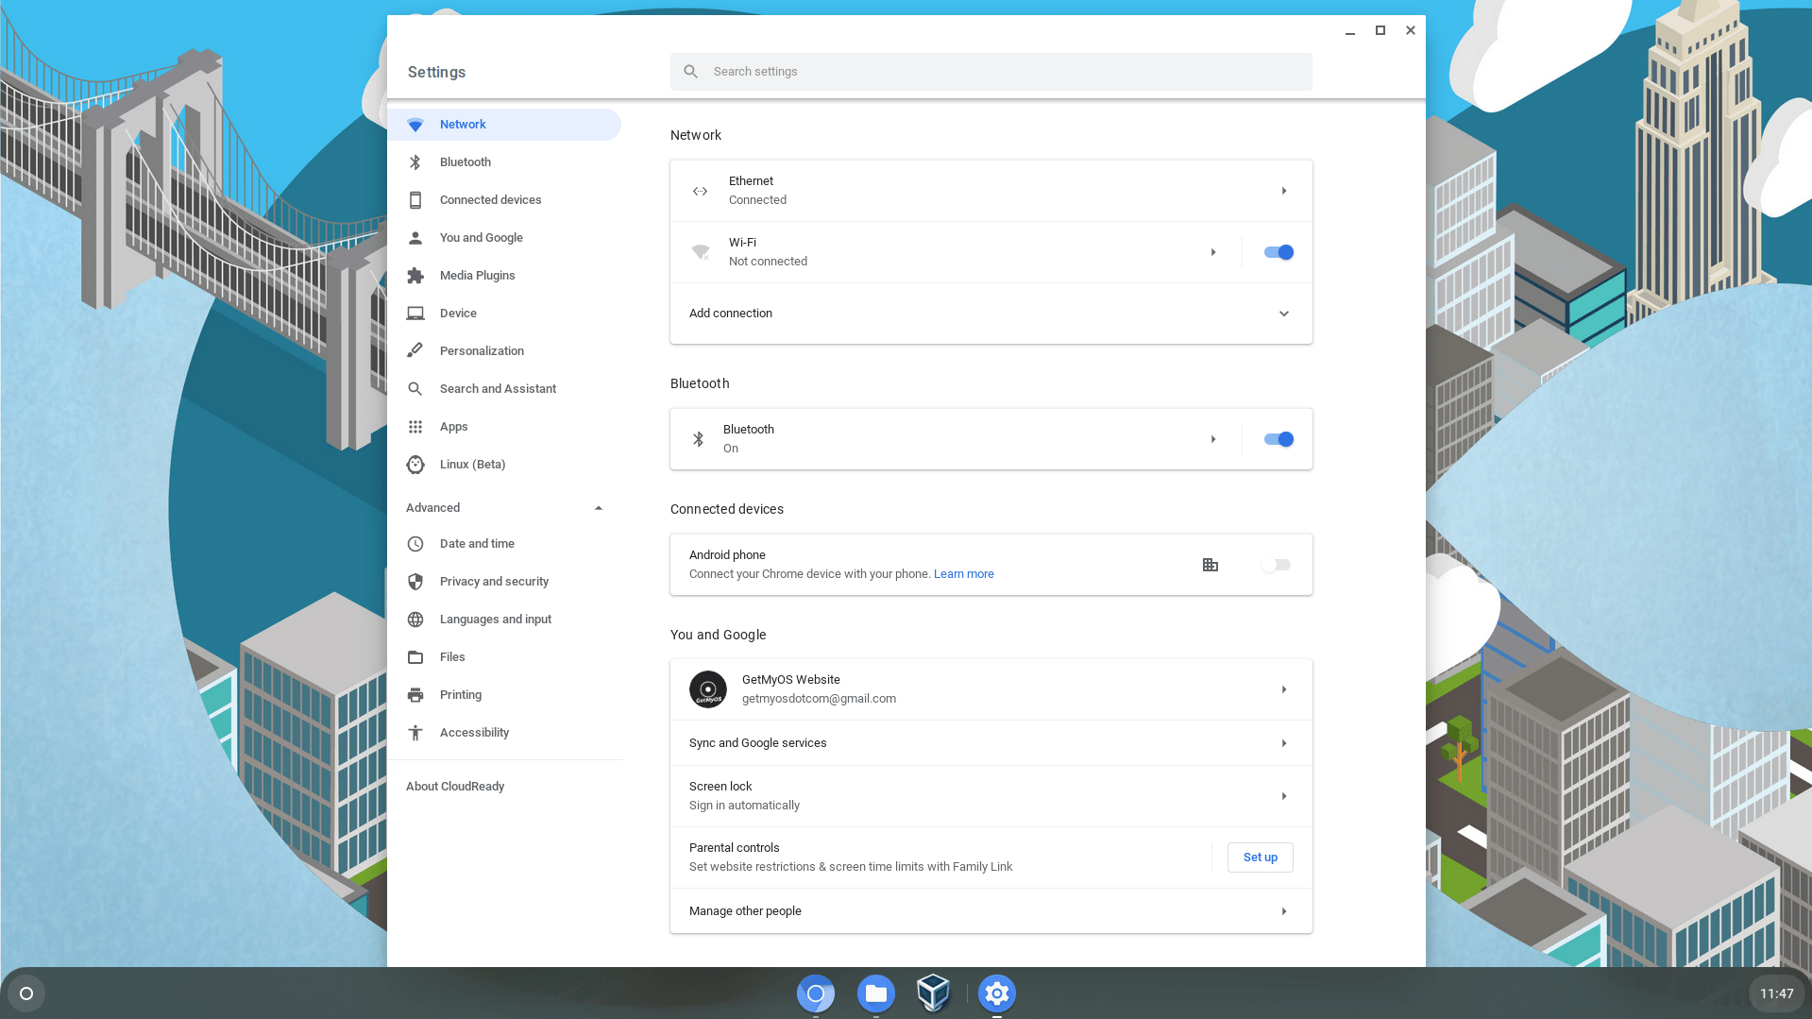Screen dimensions: 1812x1019
Task: Open Privacy and security label
Action: click(494, 582)
